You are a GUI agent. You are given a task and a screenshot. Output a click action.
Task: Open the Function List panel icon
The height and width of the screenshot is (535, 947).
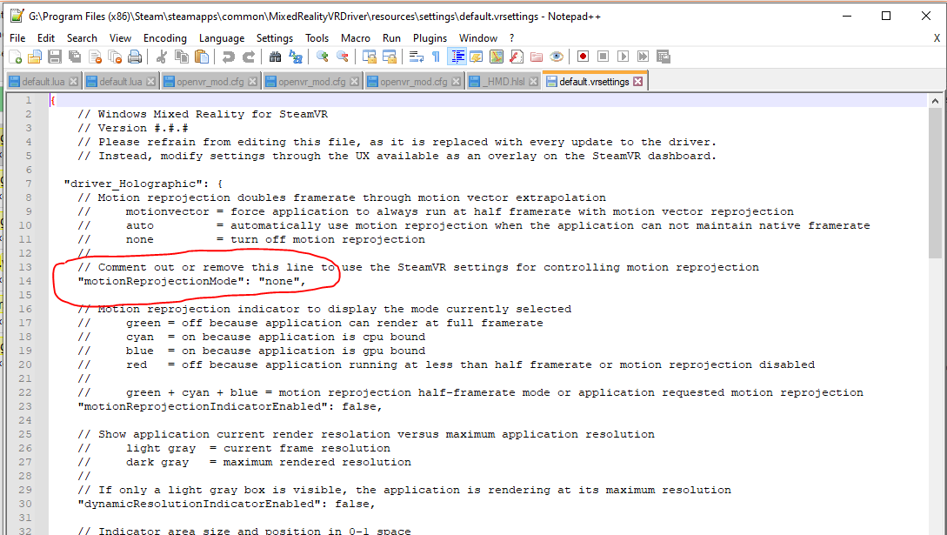[517, 57]
